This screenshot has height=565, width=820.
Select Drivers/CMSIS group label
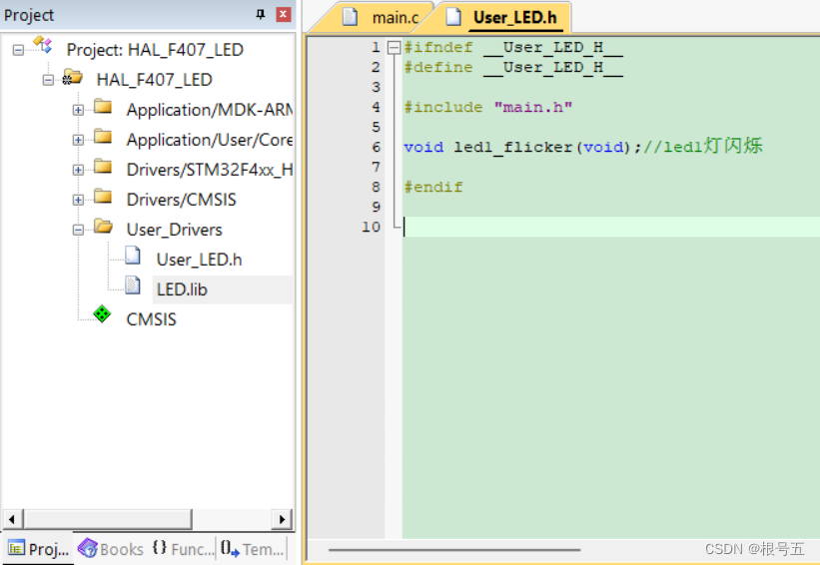coord(181,200)
